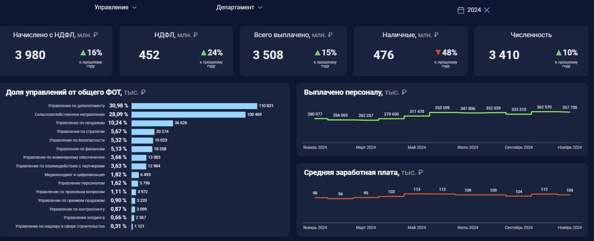
Task: Click the Управление по инженерному обеспечению label
Action: click(x=64, y=157)
